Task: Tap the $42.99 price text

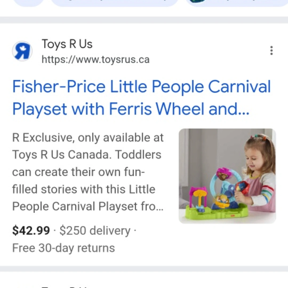Action: point(31,231)
